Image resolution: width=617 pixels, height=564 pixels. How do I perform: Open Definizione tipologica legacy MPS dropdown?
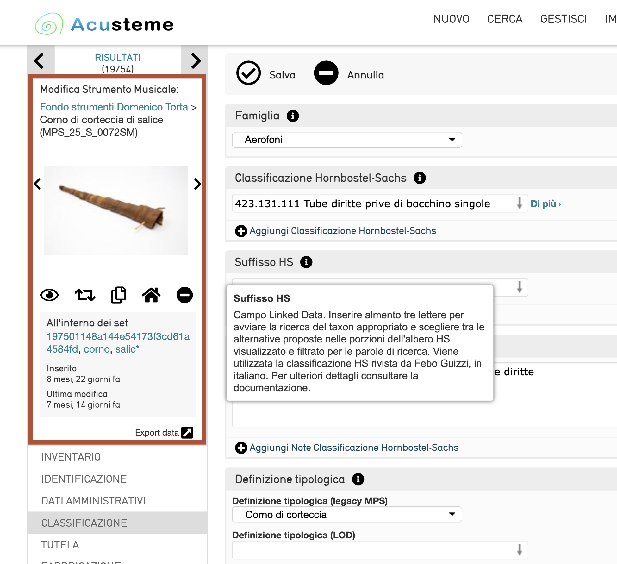[347, 515]
